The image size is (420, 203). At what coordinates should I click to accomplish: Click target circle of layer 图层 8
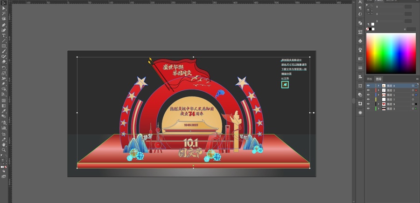tap(413, 86)
